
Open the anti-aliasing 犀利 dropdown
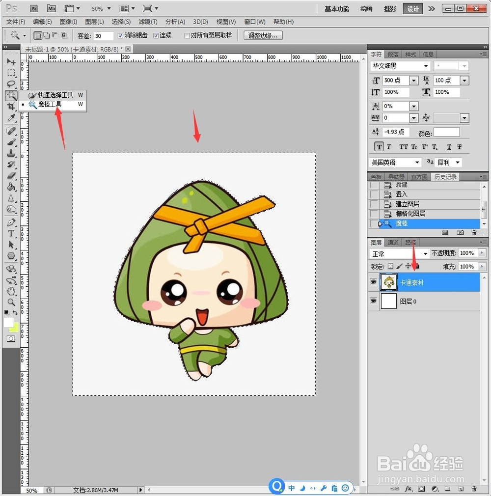coord(458,162)
